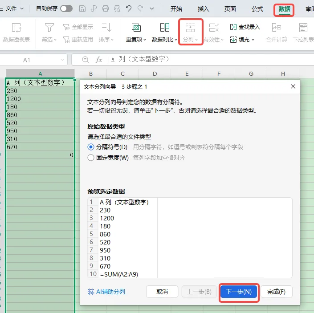This screenshot has width=314, height=313.
Task: Expand the quick access toolbar chevron
Action: 152,8
